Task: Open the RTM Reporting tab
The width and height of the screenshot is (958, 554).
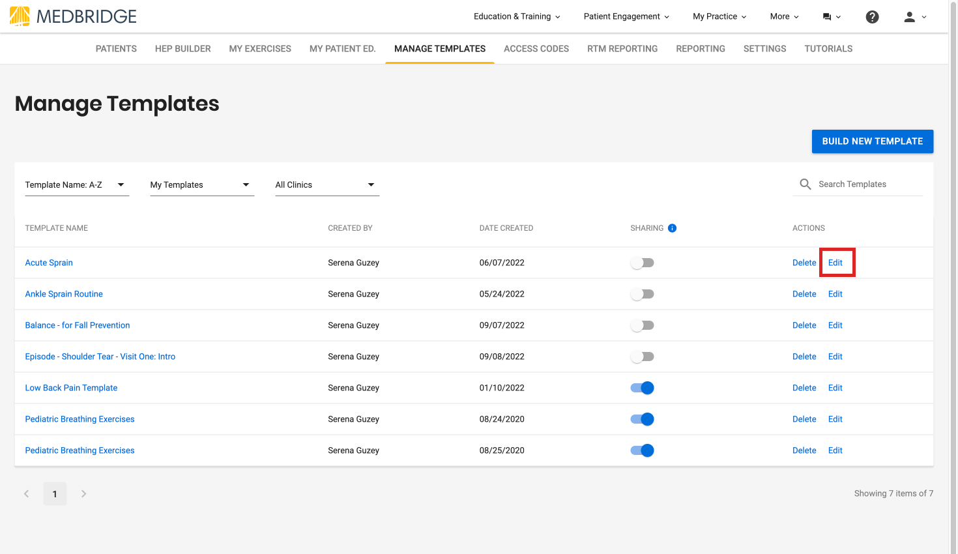Action: tap(622, 49)
